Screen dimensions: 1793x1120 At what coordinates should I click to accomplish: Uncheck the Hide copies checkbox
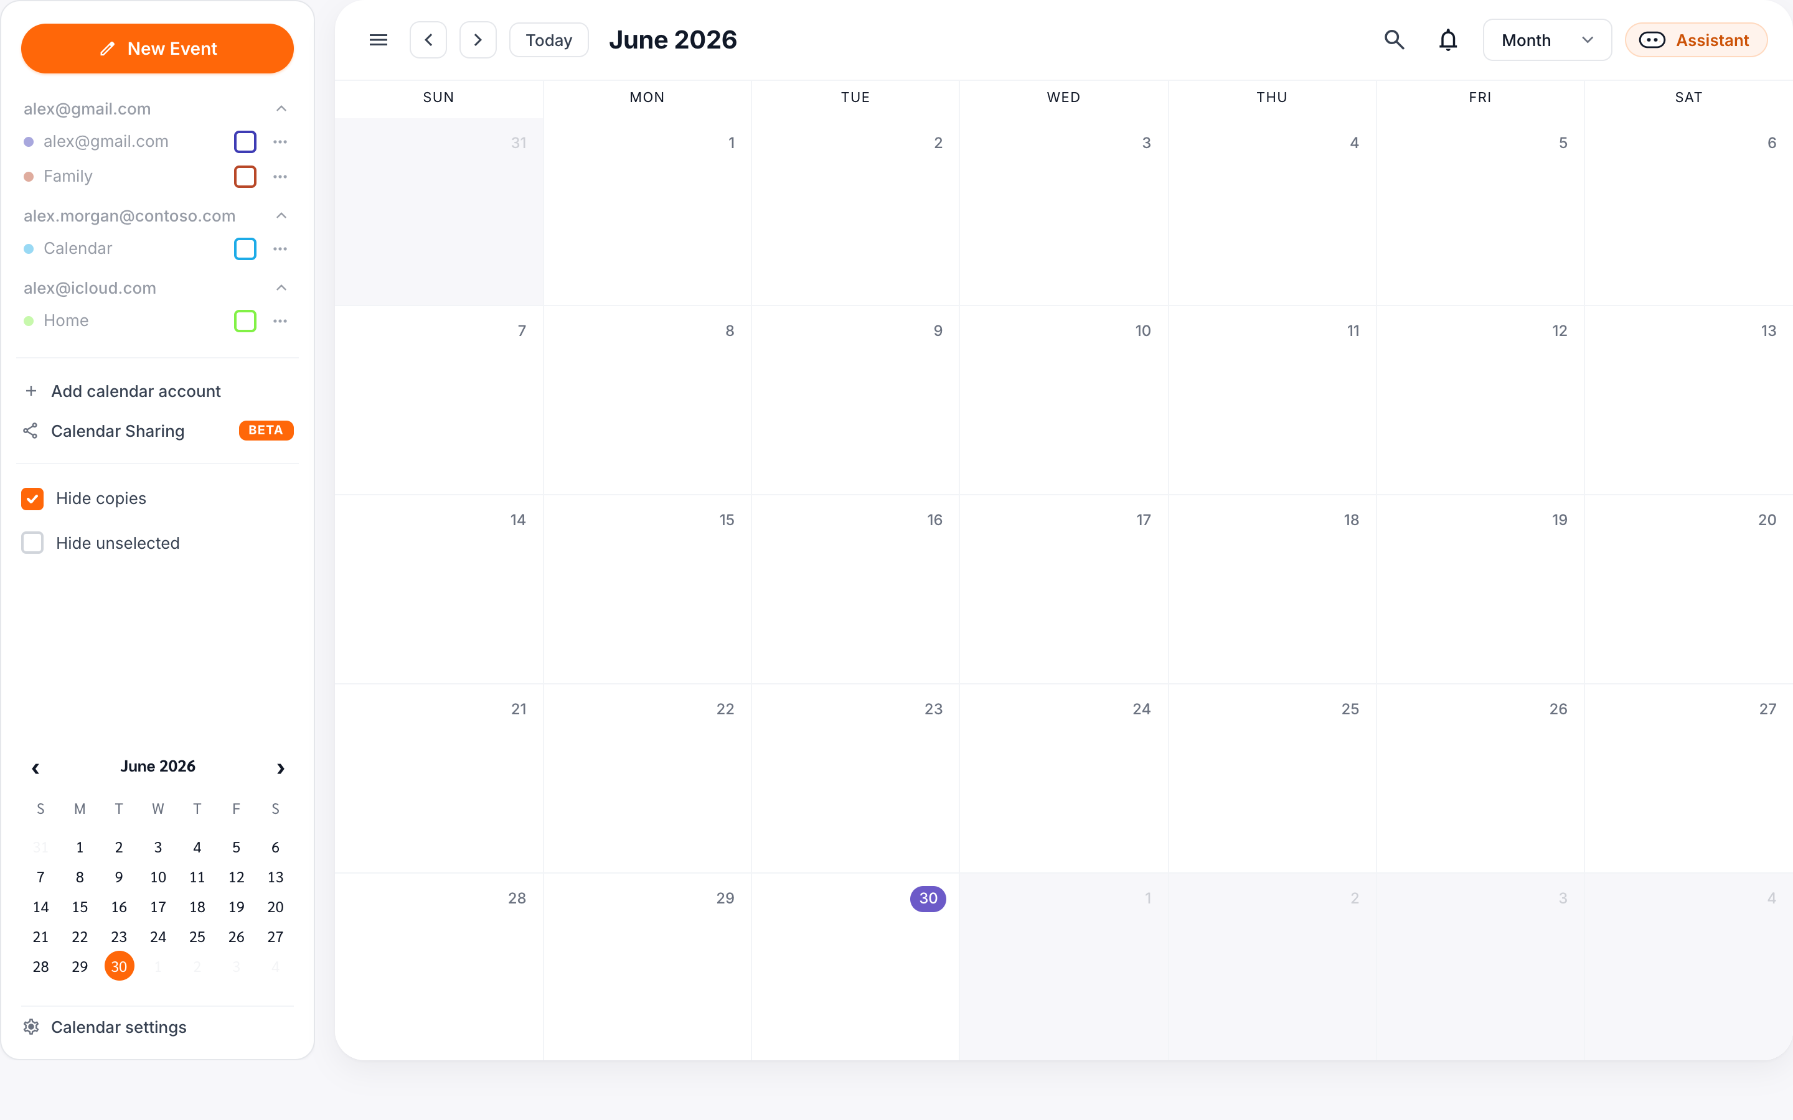(x=32, y=498)
